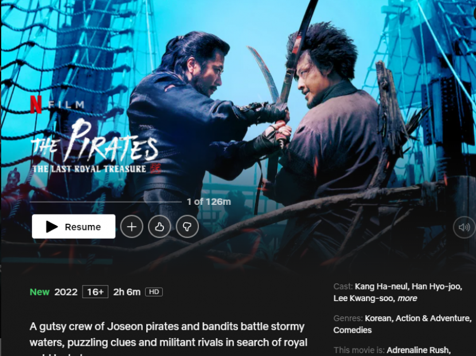Open Lee Kwang-soo cast link
The height and width of the screenshot is (356, 476).
tap(364, 298)
